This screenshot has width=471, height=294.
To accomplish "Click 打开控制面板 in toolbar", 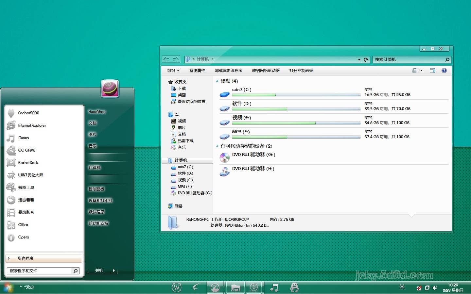I will 301,71.
